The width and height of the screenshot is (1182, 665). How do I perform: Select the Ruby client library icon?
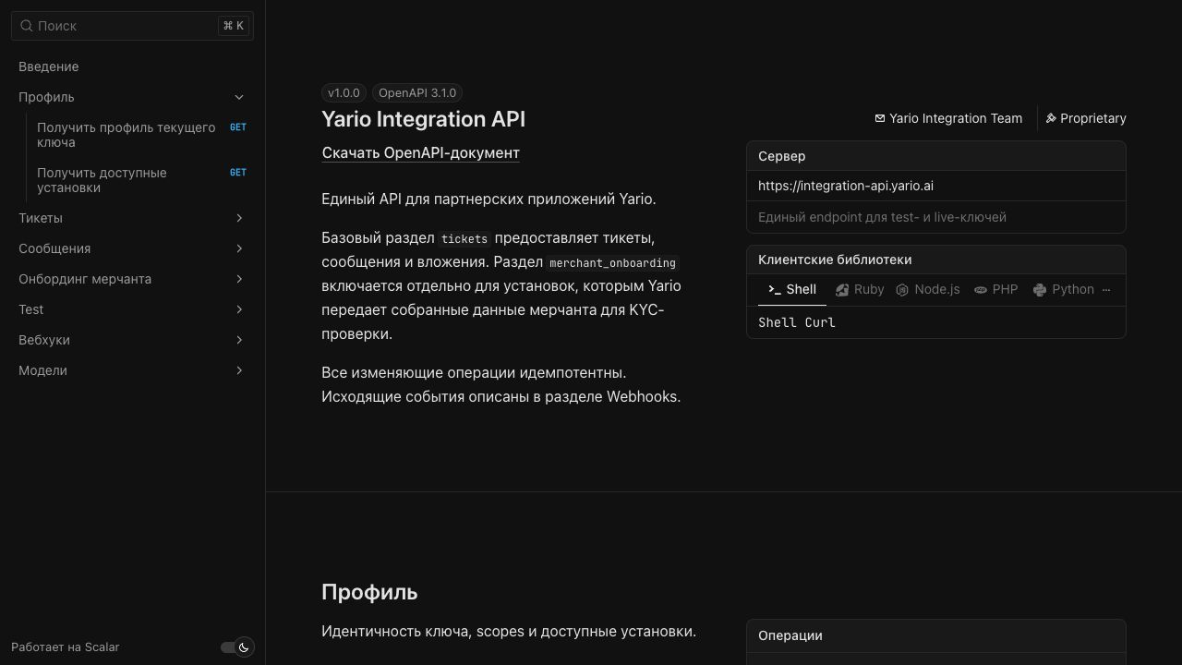[842, 290]
